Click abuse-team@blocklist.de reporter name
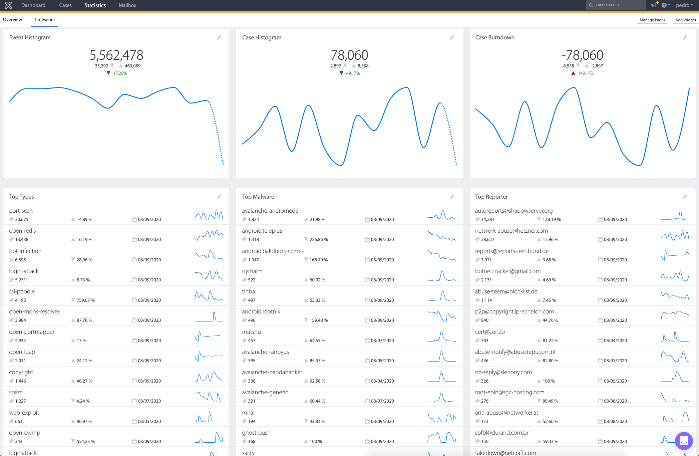The width and height of the screenshot is (699, 456). [506, 291]
